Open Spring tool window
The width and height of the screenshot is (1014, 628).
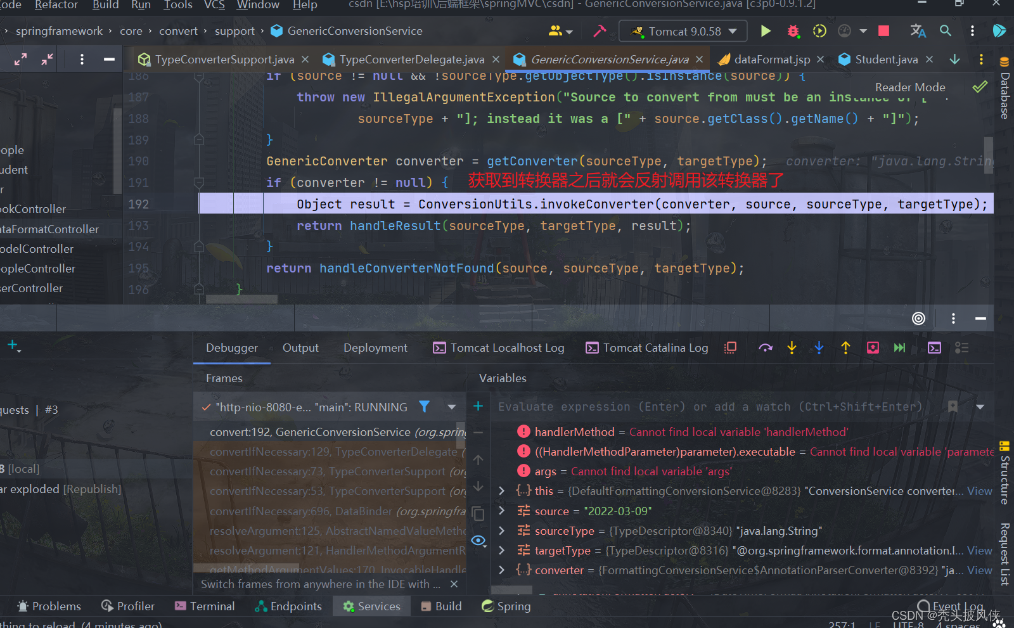tap(506, 606)
